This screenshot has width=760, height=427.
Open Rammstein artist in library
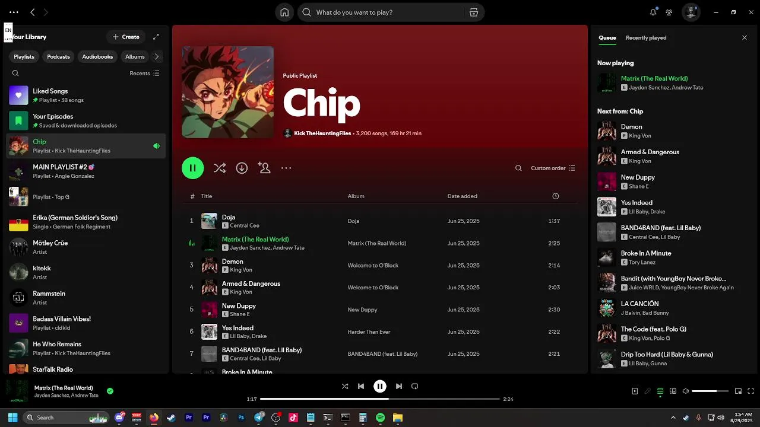click(x=86, y=298)
